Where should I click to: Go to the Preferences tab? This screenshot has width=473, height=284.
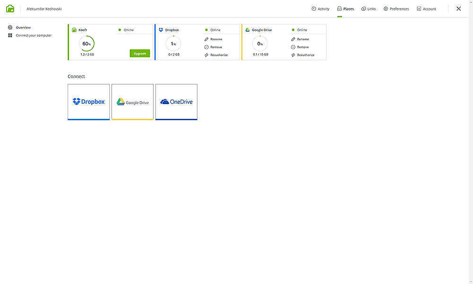396,9
